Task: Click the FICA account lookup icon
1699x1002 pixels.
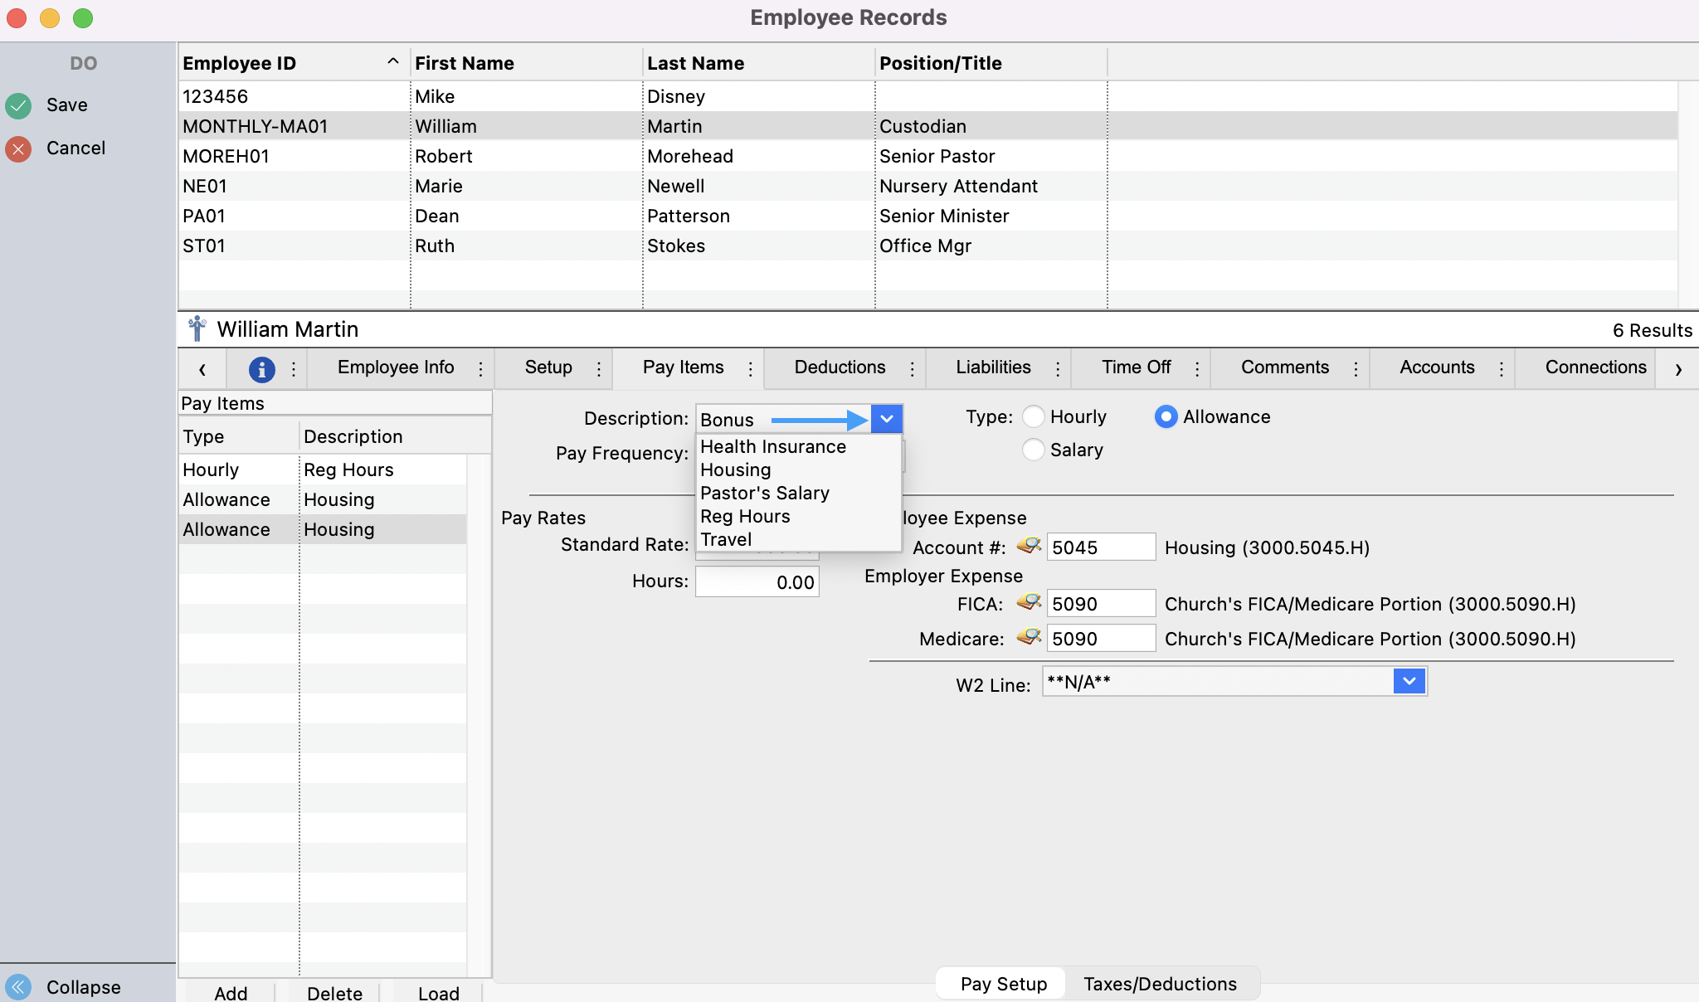Action: pos(1029,603)
